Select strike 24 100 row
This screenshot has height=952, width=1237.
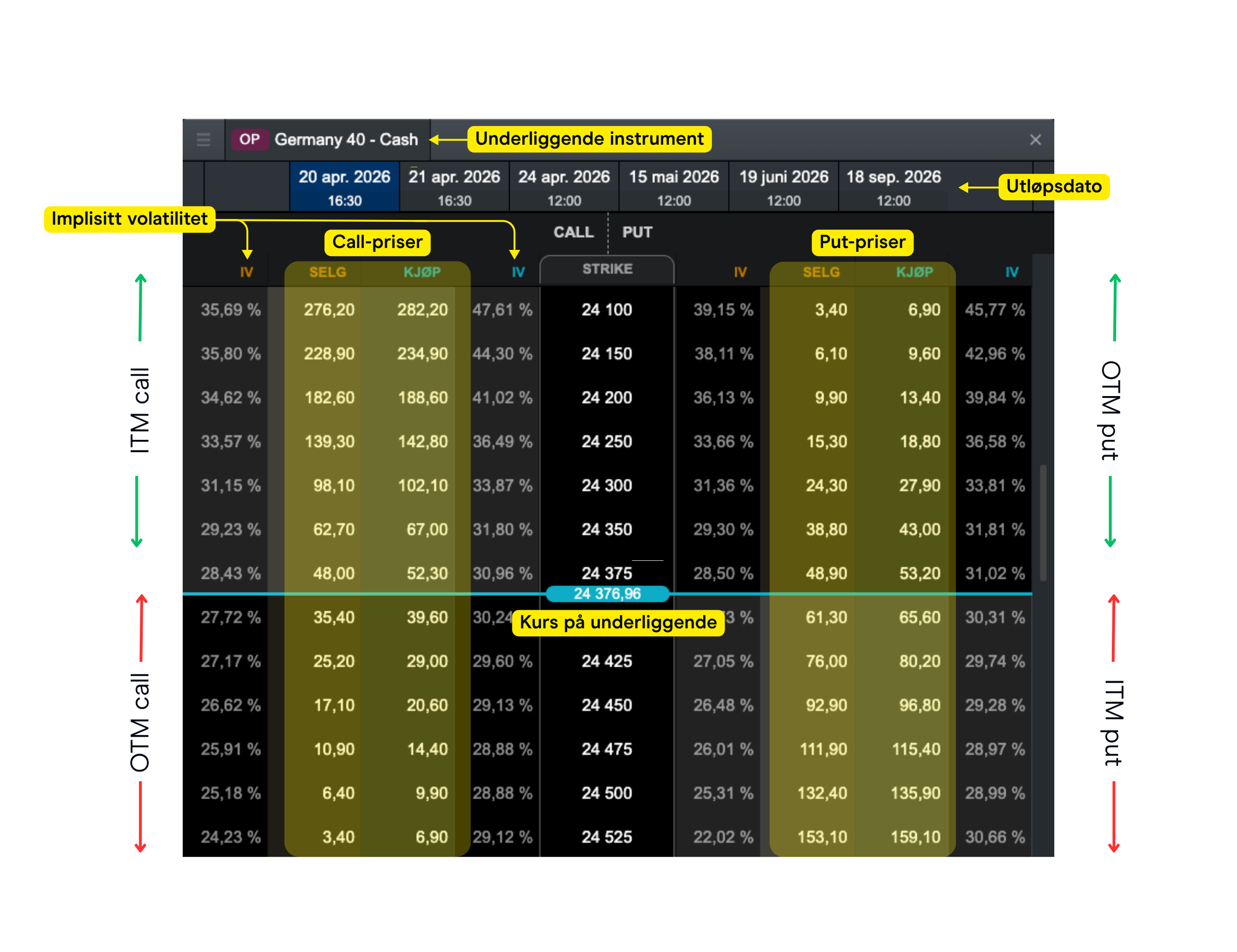607,309
